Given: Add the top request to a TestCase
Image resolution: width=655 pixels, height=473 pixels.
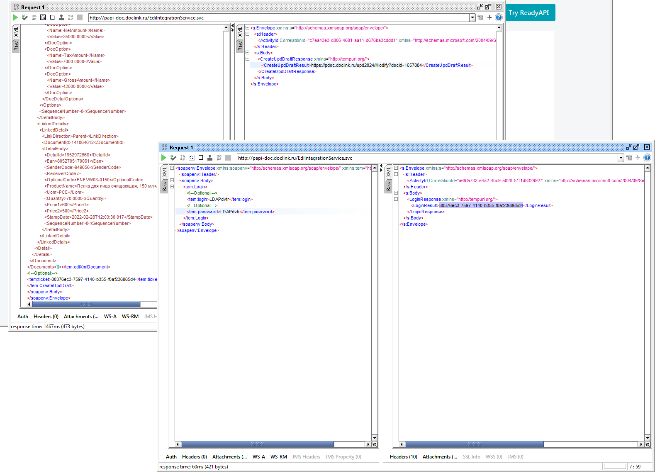Looking at the screenshot, I should pos(25,17).
